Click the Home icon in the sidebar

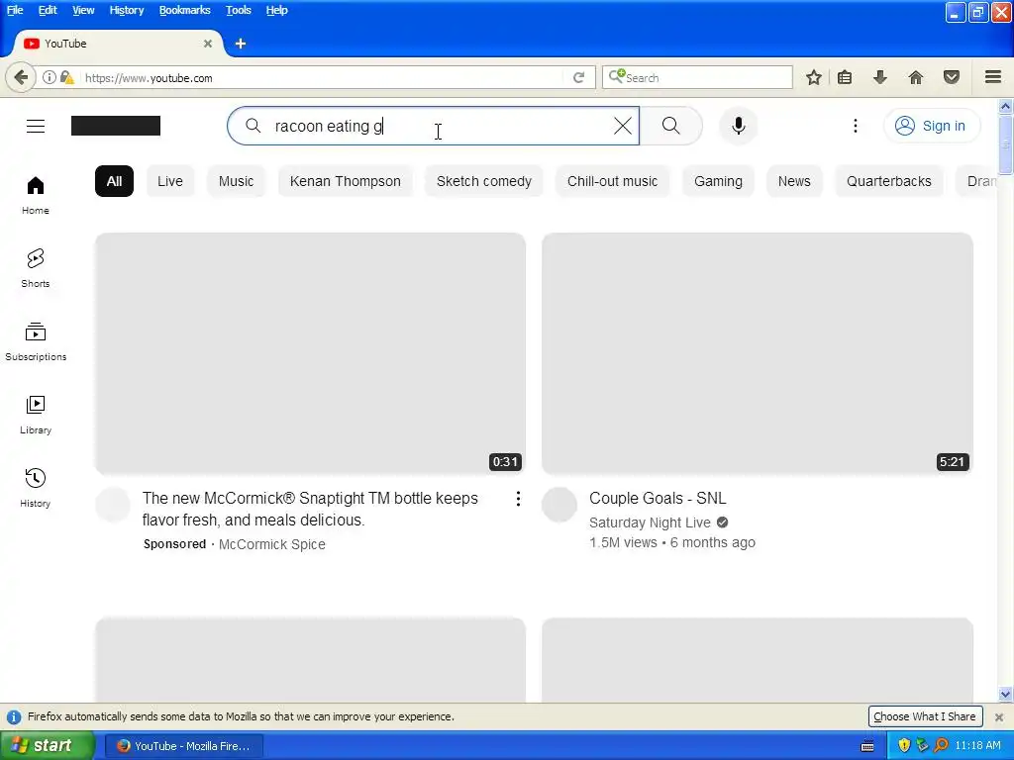36,186
